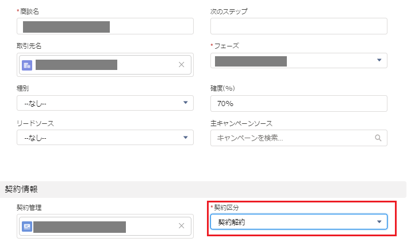Click the キャンペーンを検索 search box

[290, 138]
